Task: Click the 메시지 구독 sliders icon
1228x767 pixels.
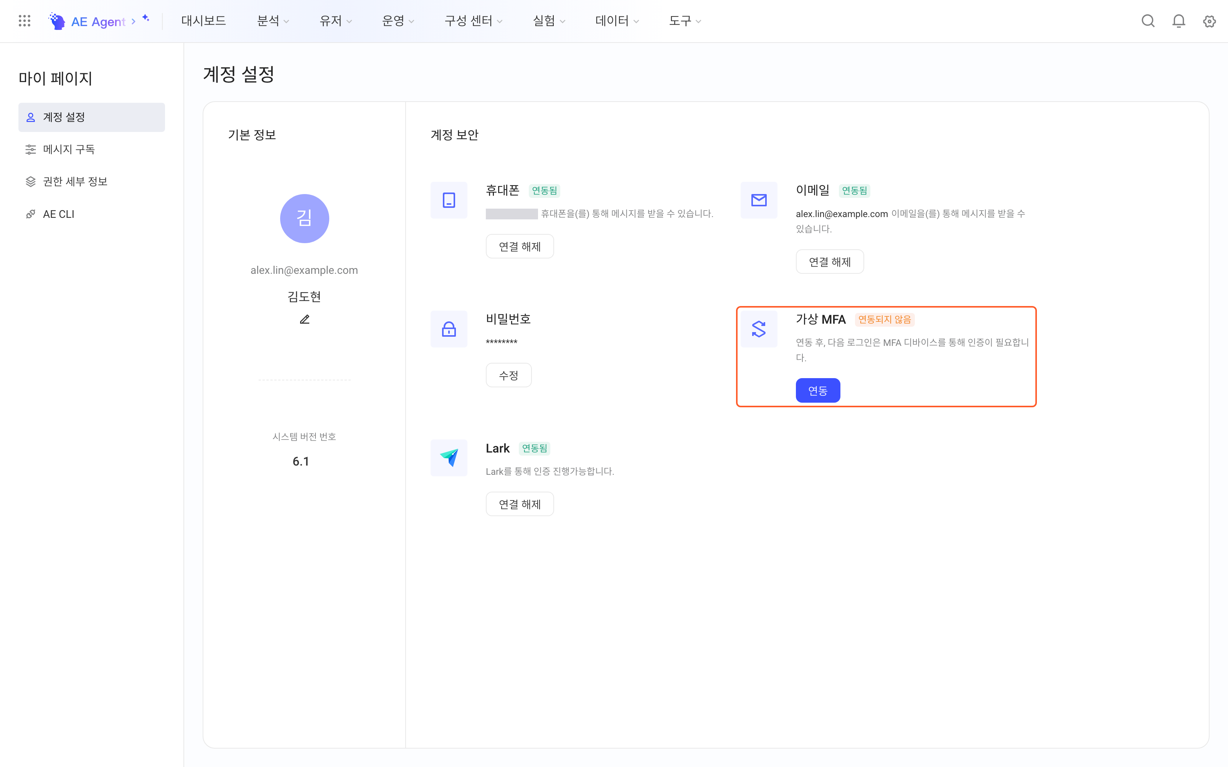Action: point(30,149)
